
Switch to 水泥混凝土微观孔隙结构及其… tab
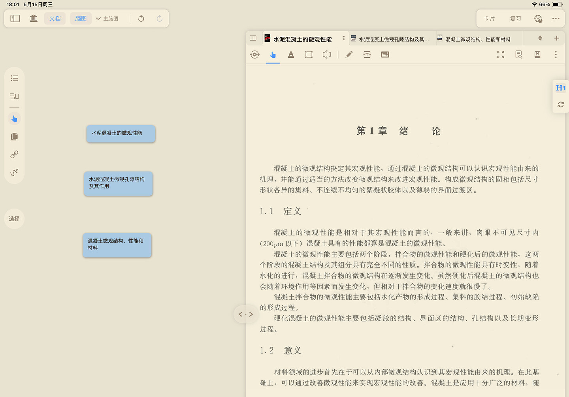pyautogui.click(x=394, y=39)
